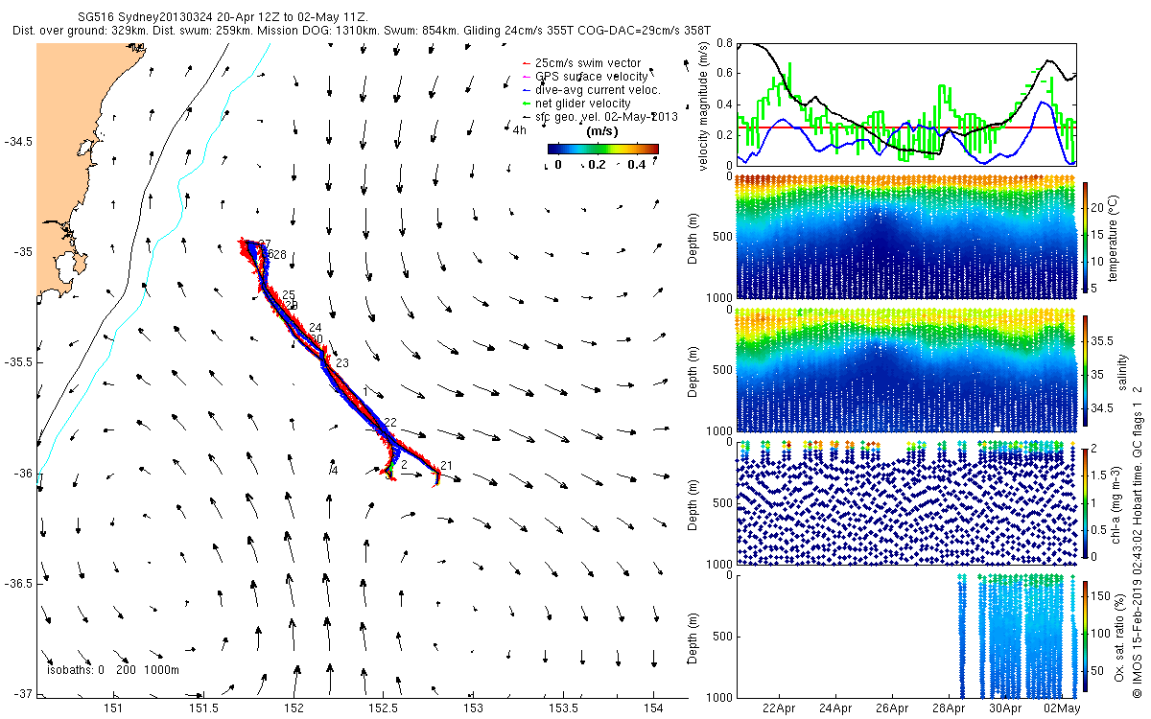Click the '22Apr' date tick on the time axis
The image size is (1151, 719).
pyautogui.click(x=779, y=708)
